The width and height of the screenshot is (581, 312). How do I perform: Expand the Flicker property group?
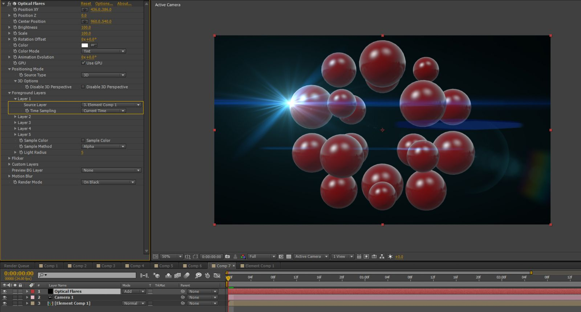9,158
